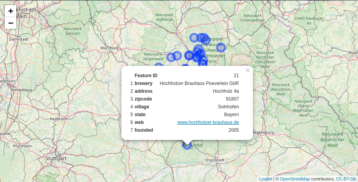Click the marker just below Naturpark Steigerwald label
Image resolution: width=358 pixels, height=182 pixels.
point(159,66)
